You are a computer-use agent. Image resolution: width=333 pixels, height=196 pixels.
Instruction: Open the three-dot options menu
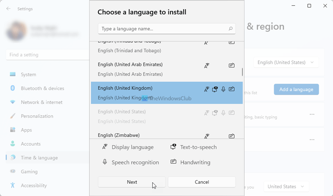click(x=312, y=115)
